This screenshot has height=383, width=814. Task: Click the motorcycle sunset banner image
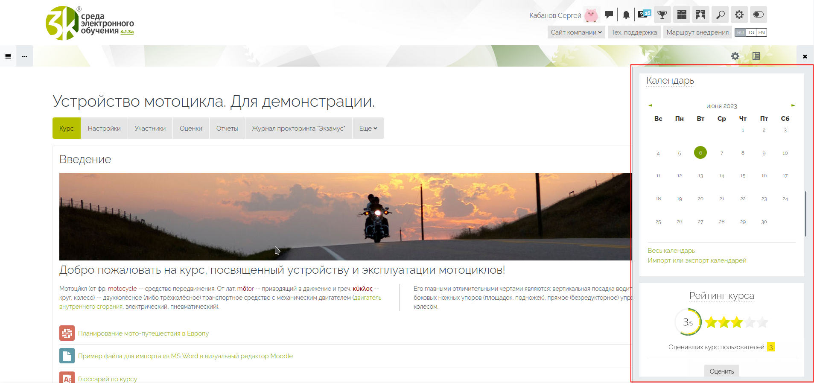(x=345, y=216)
